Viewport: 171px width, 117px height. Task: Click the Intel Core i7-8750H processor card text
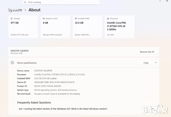(x=116, y=26)
